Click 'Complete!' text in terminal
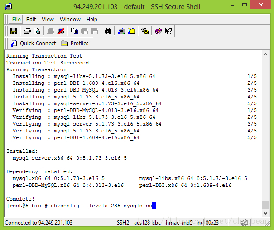 point(20,199)
